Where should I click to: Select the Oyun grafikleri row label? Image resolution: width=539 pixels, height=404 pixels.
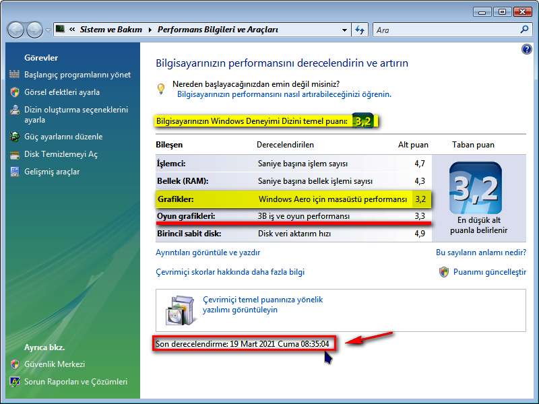[186, 216]
